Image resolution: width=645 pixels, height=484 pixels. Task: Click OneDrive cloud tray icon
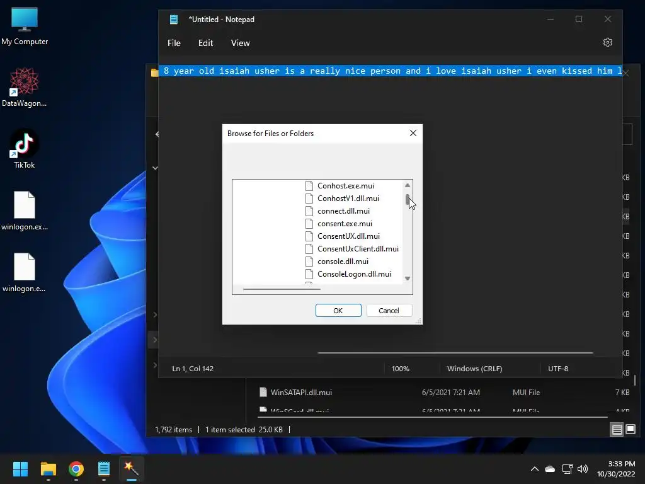(x=550, y=469)
